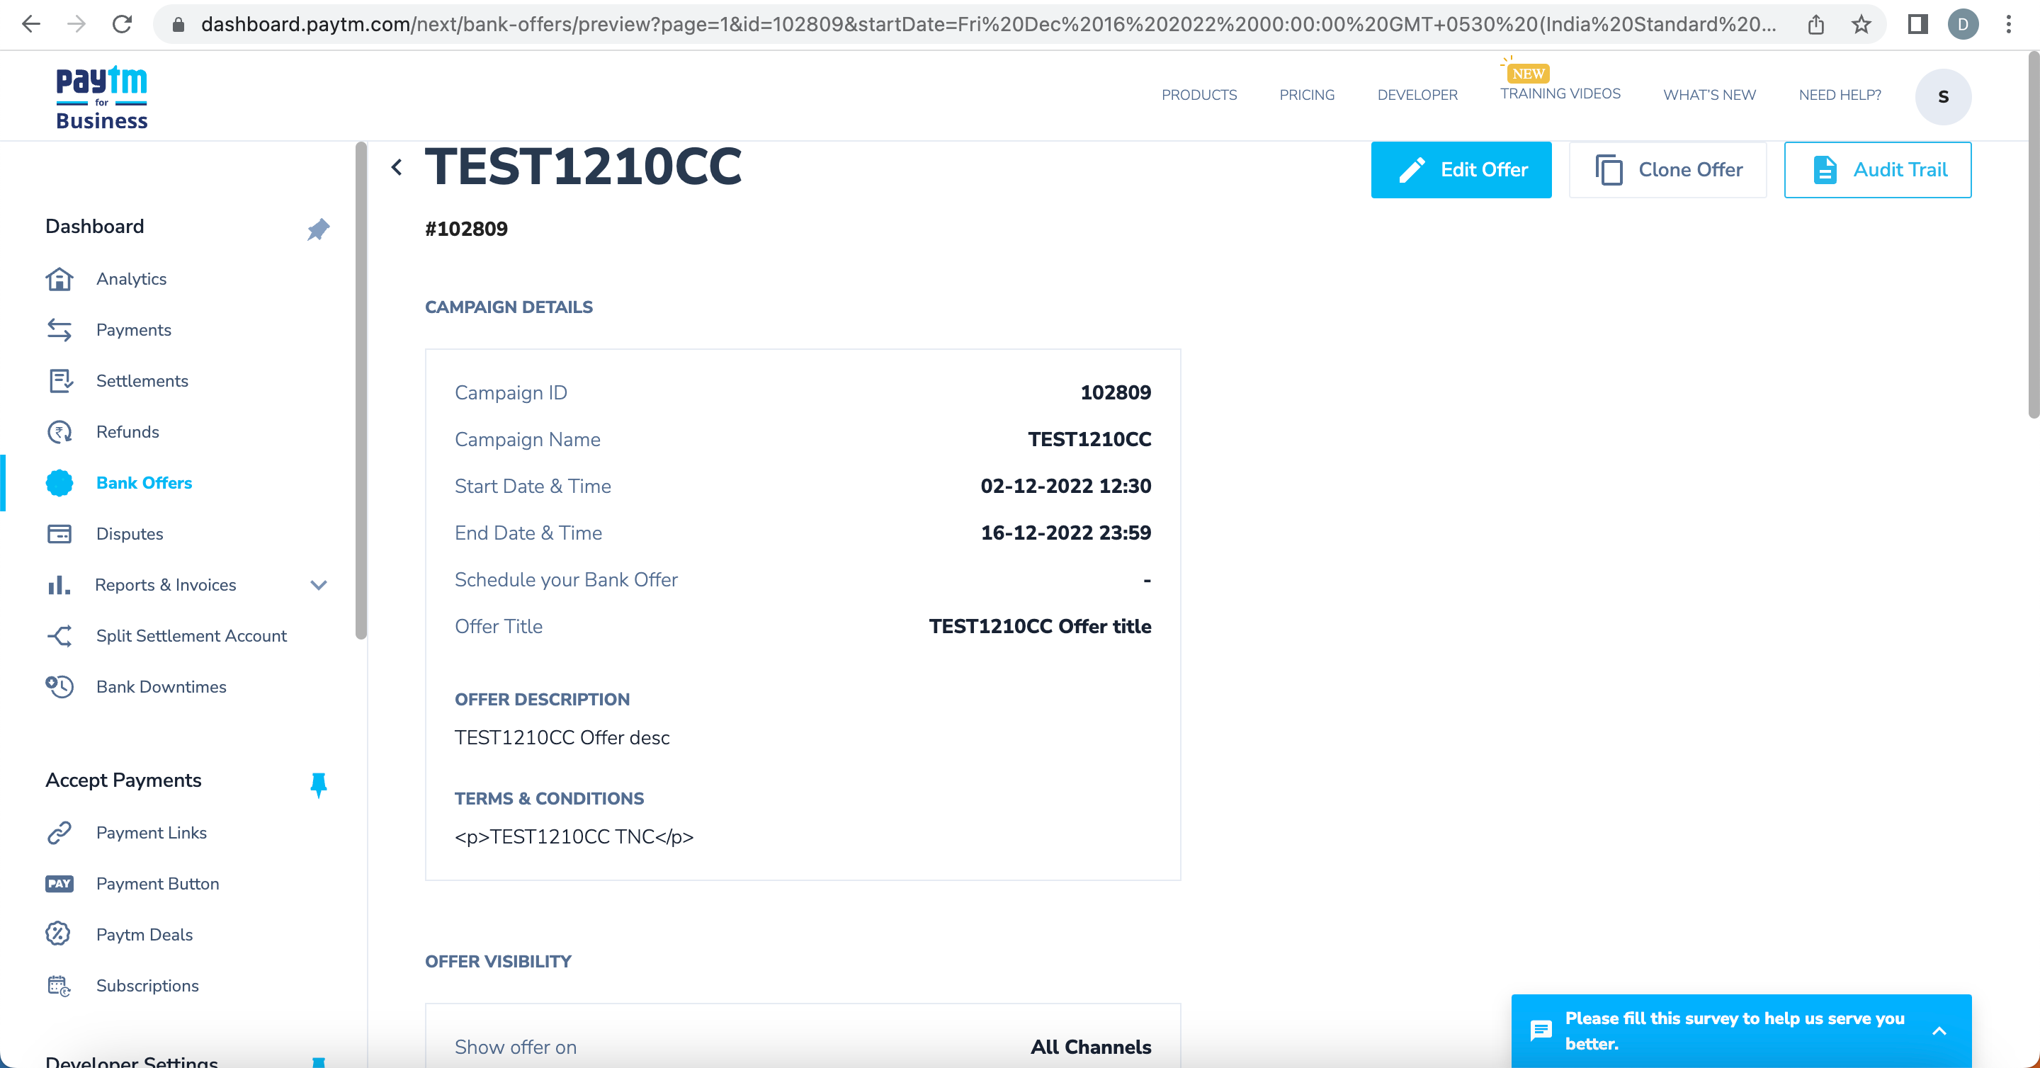Click the page vertical scrollbar
This screenshot has height=1068, width=2040.
point(2033,234)
